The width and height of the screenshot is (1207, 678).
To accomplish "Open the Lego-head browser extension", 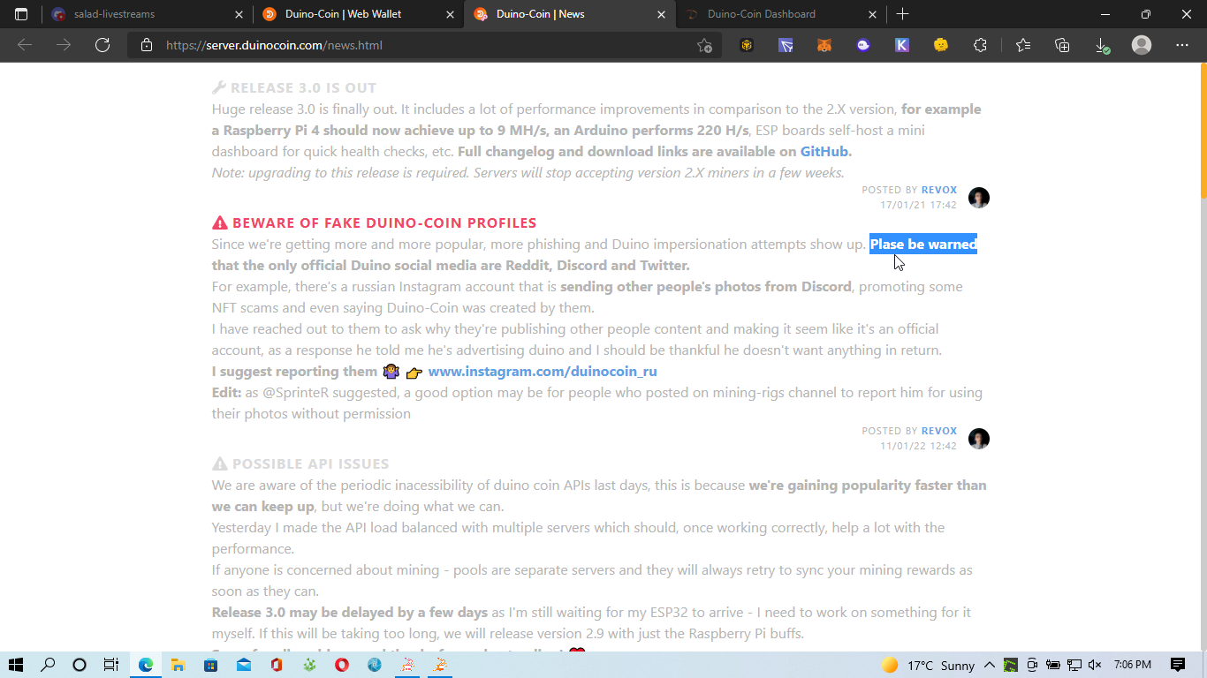I will point(941,44).
